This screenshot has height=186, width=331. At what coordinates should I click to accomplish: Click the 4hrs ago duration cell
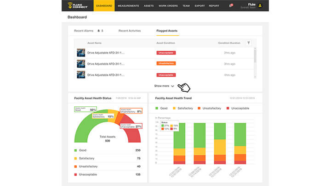(230, 75)
